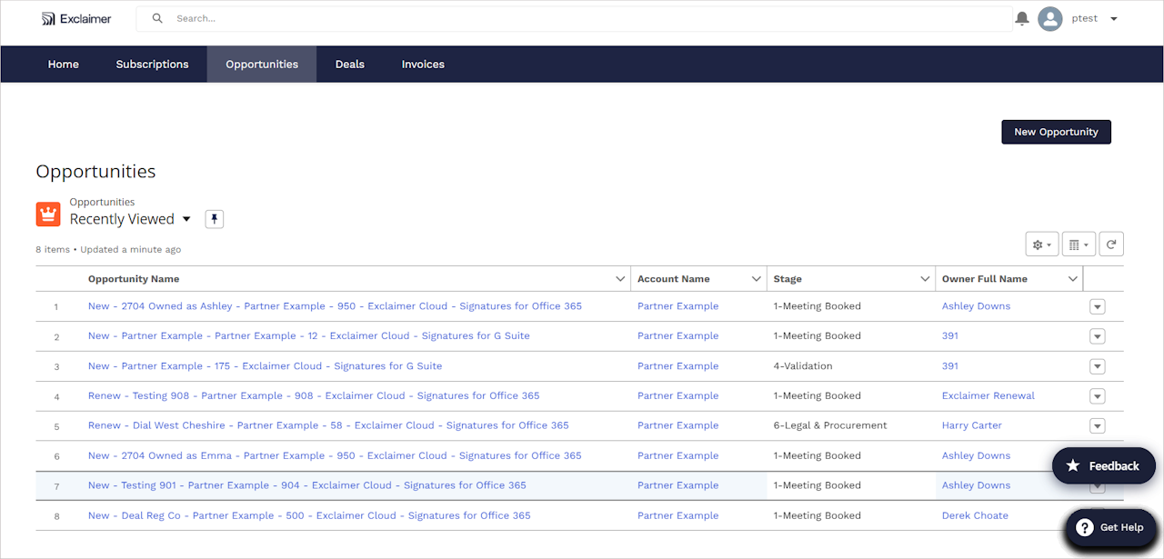Open New - Partner Example - 12 opportunity
Screen dimensions: 1164x559
click(x=308, y=336)
